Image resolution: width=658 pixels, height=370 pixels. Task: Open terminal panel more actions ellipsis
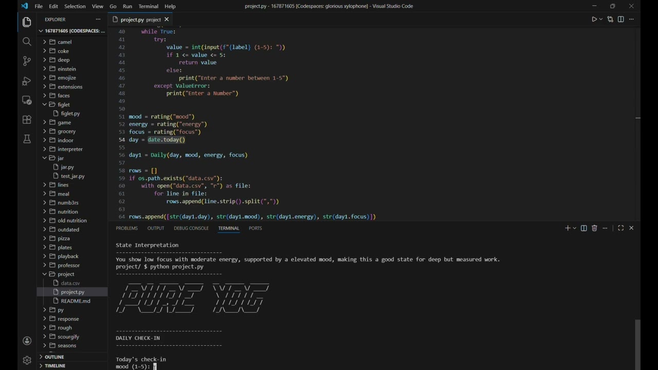click(605, 228)
